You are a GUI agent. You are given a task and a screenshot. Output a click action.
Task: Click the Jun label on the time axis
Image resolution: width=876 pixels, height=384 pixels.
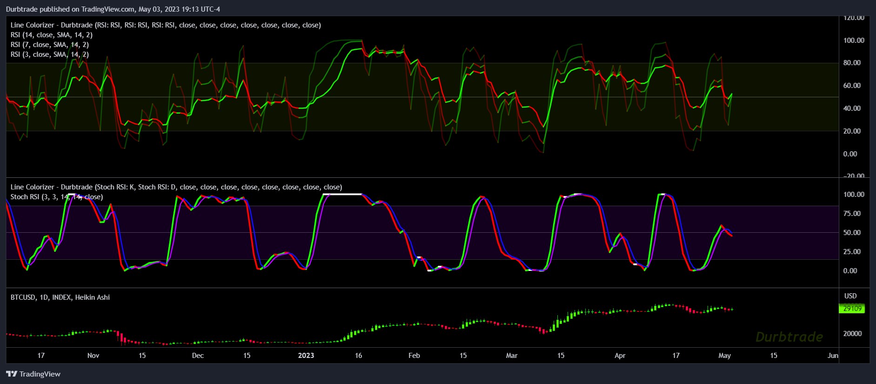833,356
